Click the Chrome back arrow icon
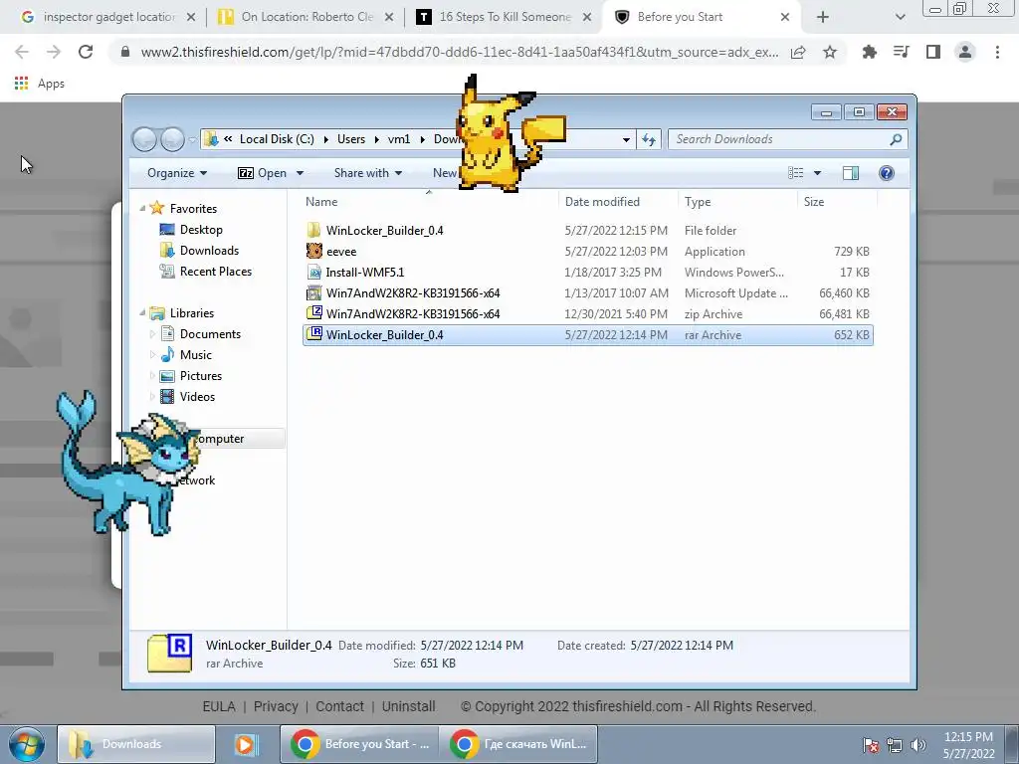 point(22,52)
